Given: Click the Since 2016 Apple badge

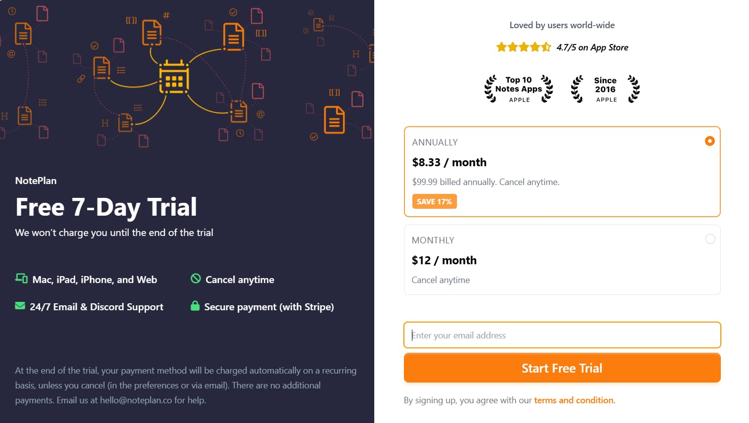Looking at the screenshot, I should [605, 89].
